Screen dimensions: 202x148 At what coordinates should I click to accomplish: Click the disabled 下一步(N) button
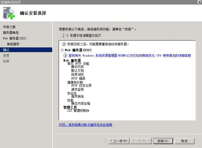(x=141, y=141)
